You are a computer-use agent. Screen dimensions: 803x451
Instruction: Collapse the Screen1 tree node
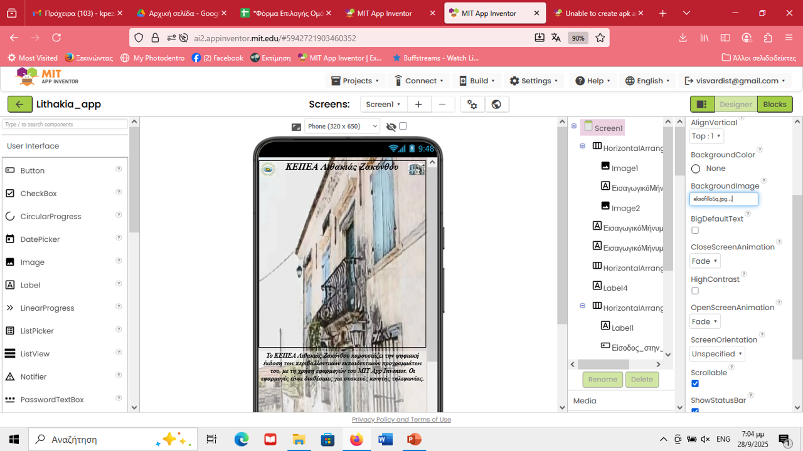tap(574, 127)
